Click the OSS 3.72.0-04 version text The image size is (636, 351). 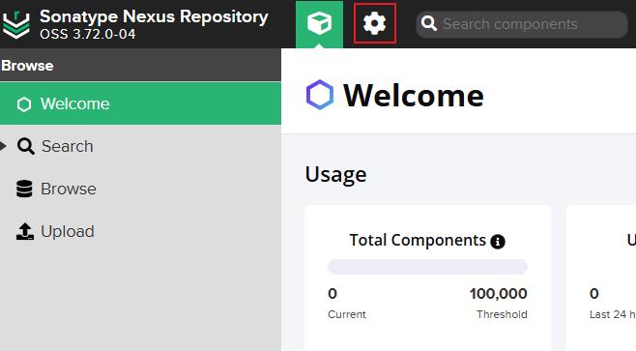coord(88,34)
